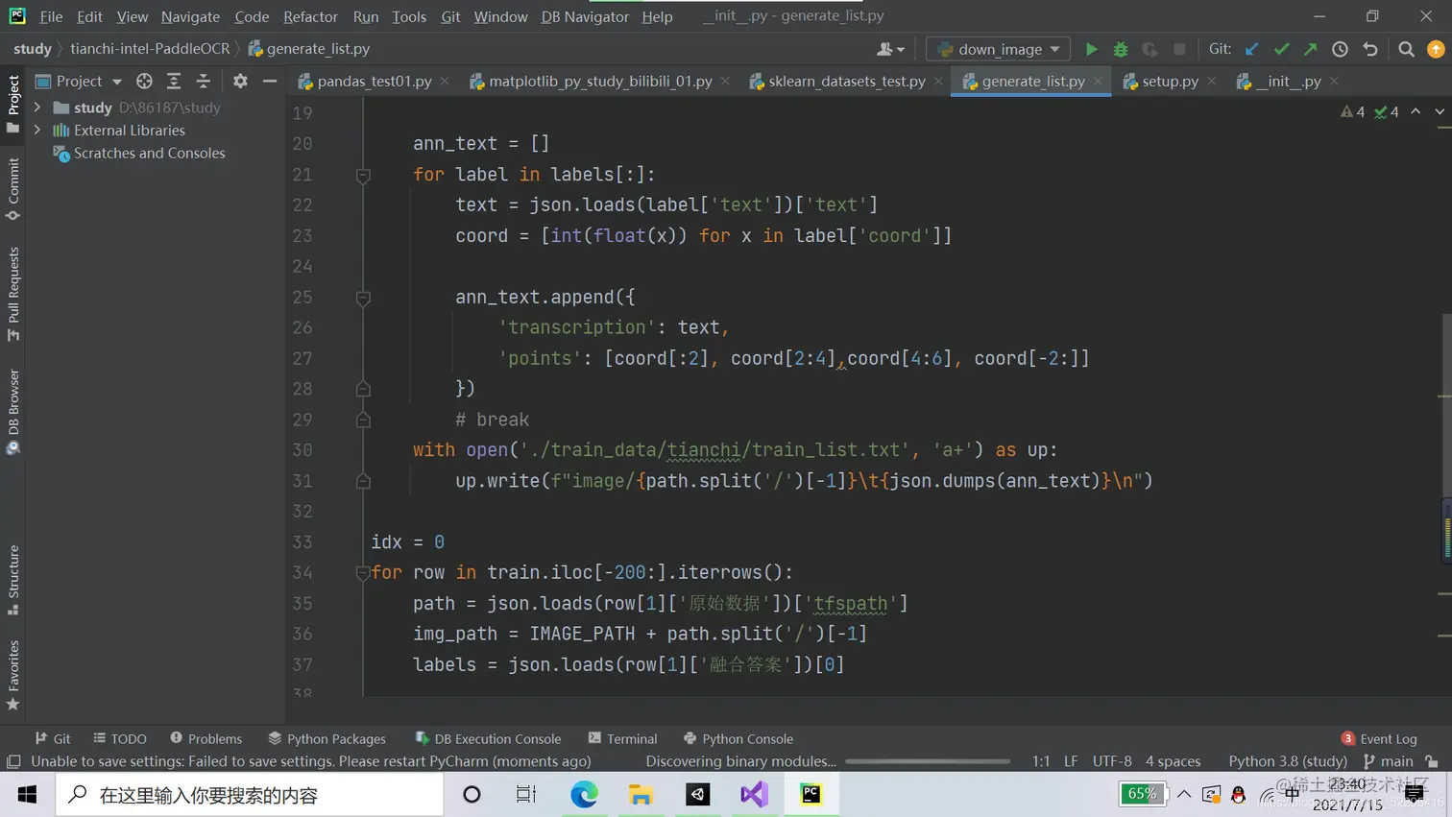The height and width of the screenshot is (817, 1452).
Task: Open the user account icon menu
Action: click(890, 49)
